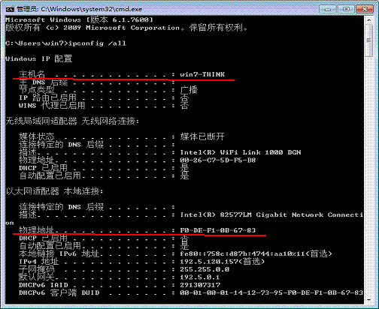Close the cmd.exe window
The image size is (379, 309).
click(x=365, y=9)
